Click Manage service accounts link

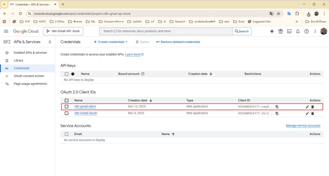[303, 126]
